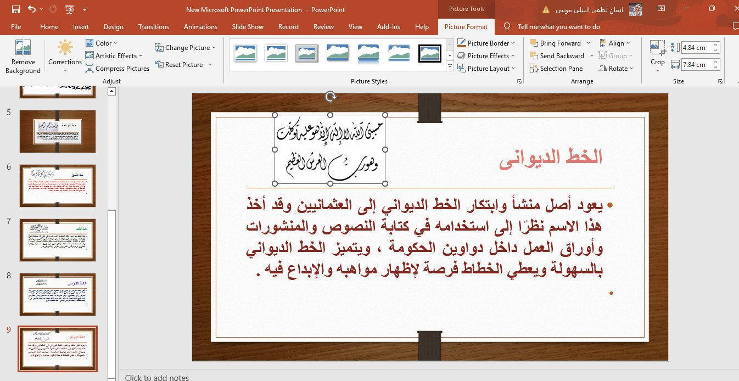Switch to the Insert tab
Viewport: 739px width, 381px height.
(x=81, y=26)
